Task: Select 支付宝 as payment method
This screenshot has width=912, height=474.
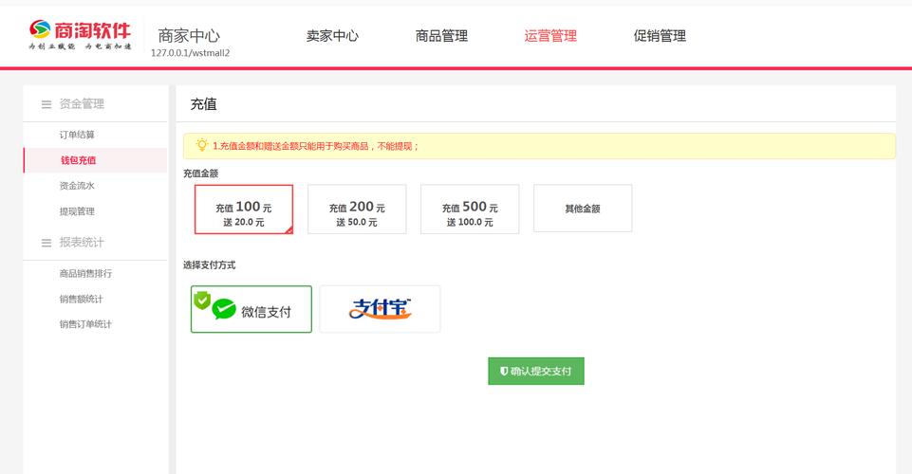Action: 380,309
